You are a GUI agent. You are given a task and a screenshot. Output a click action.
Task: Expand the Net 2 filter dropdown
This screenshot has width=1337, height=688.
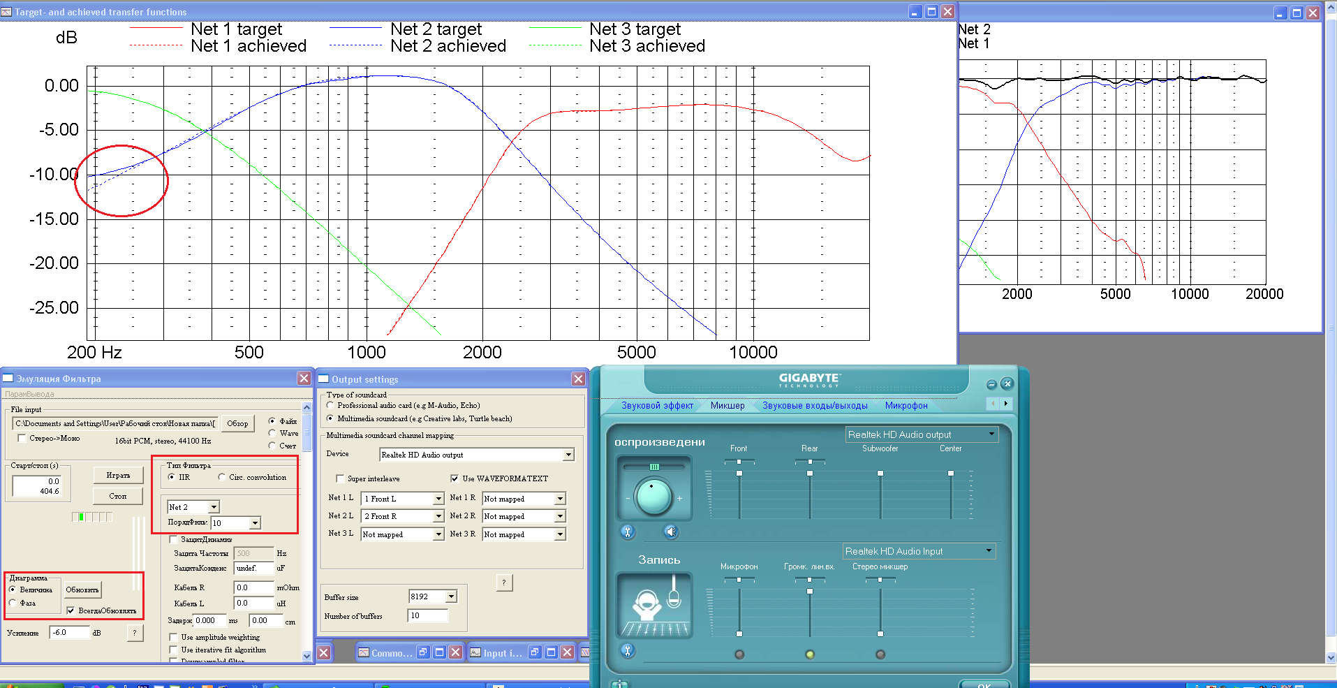(214, 507)
